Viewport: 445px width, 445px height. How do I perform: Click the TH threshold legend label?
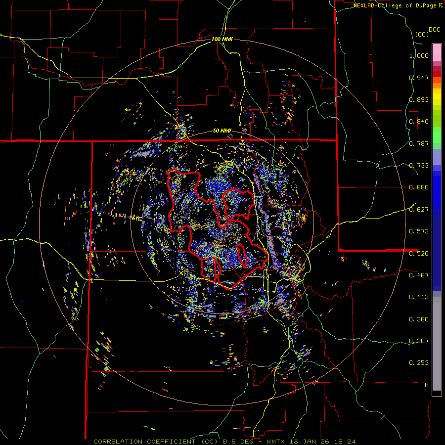[425, 385]
